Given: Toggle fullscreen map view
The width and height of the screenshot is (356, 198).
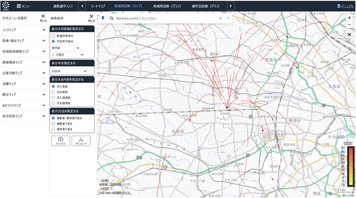Looking at the screenshot, I should pos(349,34).
